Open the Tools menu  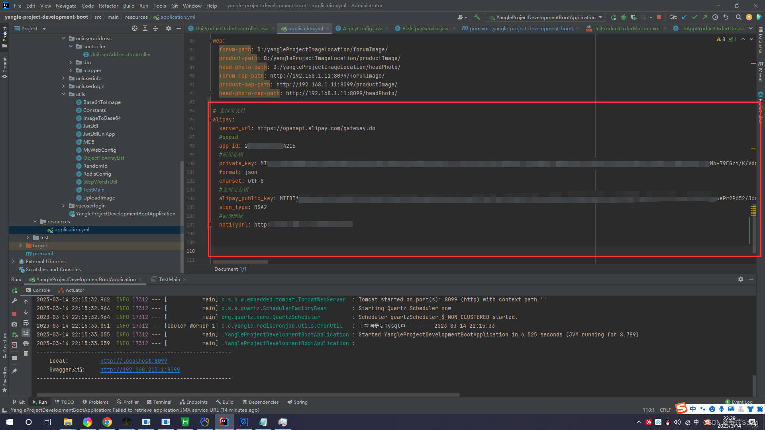coord(159,6)
